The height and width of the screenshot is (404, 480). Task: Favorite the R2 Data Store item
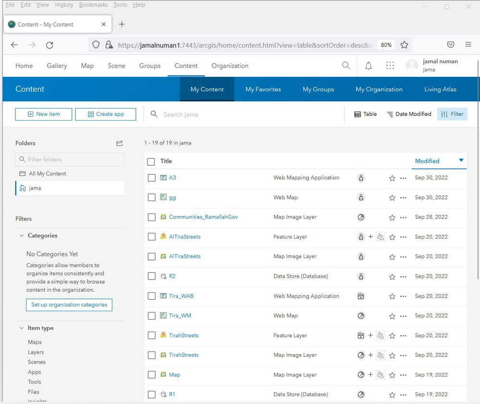(392, 277)
